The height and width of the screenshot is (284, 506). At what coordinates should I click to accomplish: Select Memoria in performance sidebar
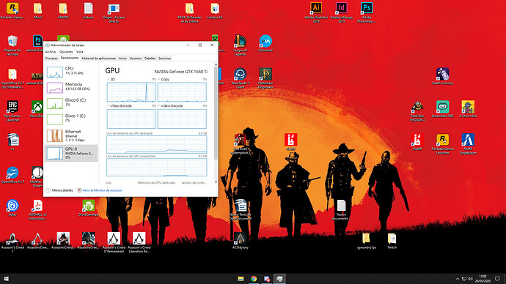pyautogui.click(x=71, y=87)
